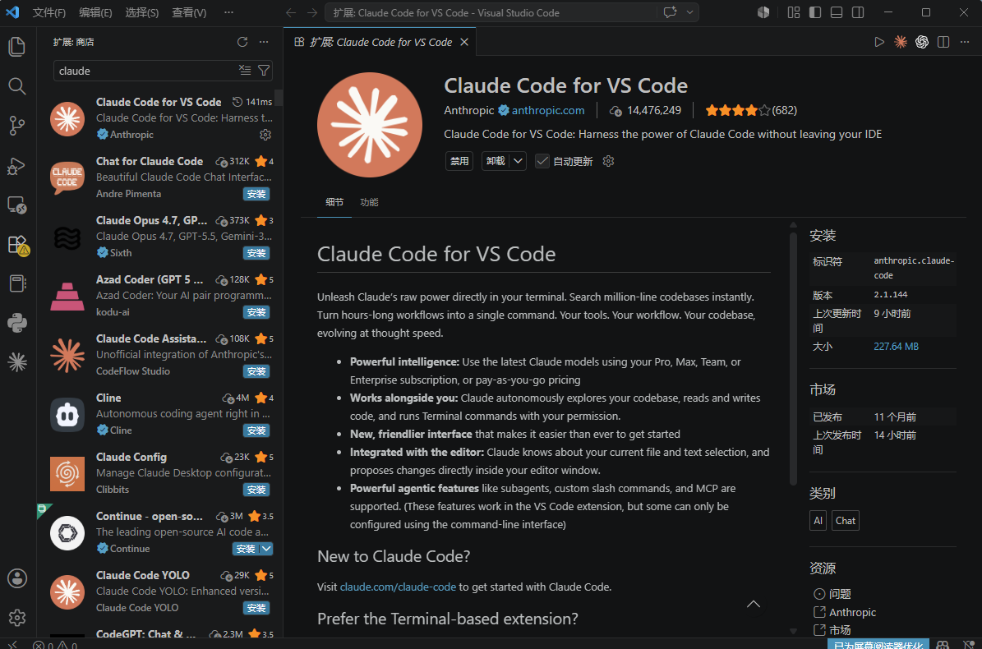Click the Copilot icon in title bar
The height and width of the screenshot is (649, 982).
click(x=763, y=12)
